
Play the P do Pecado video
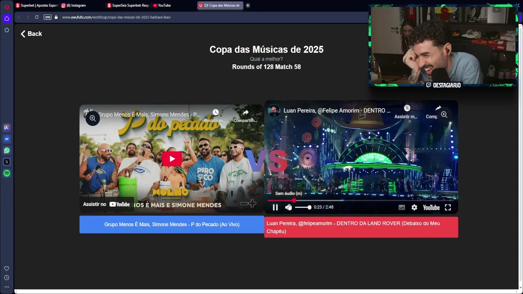pyautogui.click(x=172, y=159)
